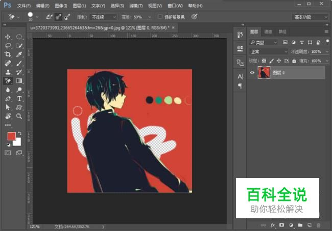Open the 限制 不连续 dropdown
The width and height of the screenshot is (332, 231).
pyautogui.click(x=103, y=17)
